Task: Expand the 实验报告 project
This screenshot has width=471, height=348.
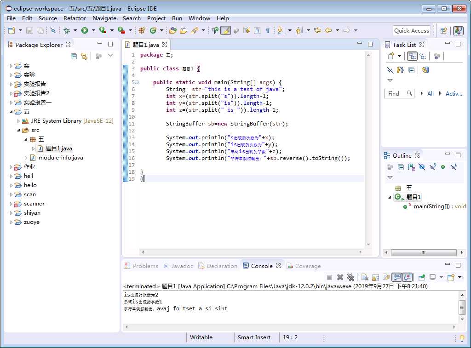Action: point(11,84)
